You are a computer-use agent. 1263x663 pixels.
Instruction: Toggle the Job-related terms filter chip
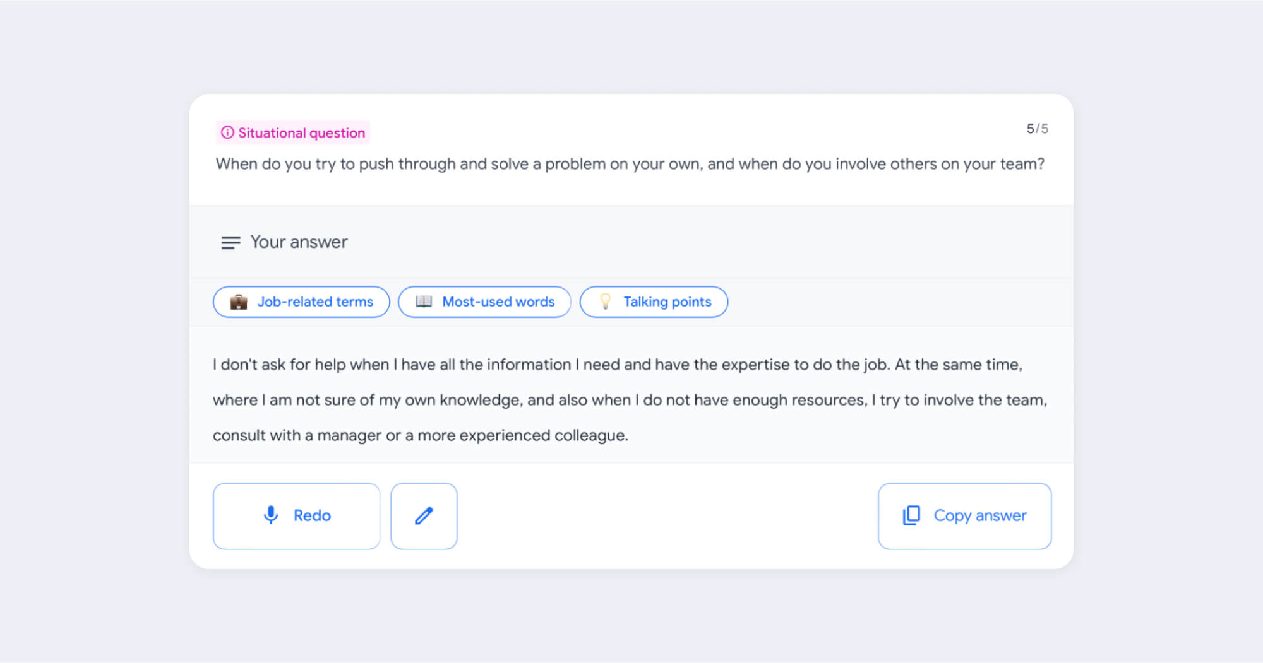(x=301, y=302)
